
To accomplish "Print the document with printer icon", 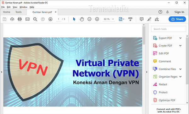I will pyautogui.click(x=20, y=19).
